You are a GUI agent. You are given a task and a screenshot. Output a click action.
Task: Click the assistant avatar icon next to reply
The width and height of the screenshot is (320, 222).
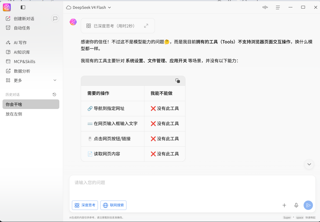click(x=73, y=22)
